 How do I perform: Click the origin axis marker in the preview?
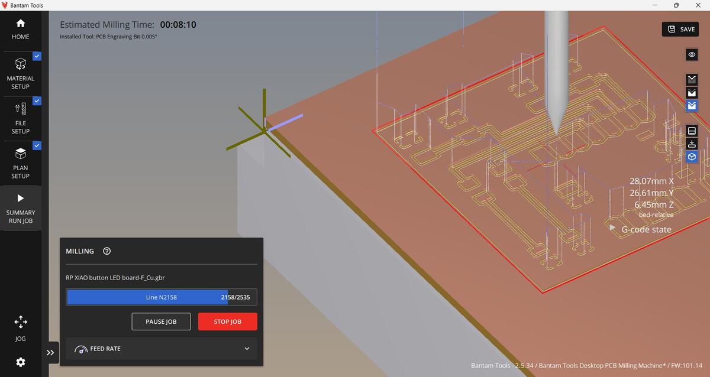(264, 131)
